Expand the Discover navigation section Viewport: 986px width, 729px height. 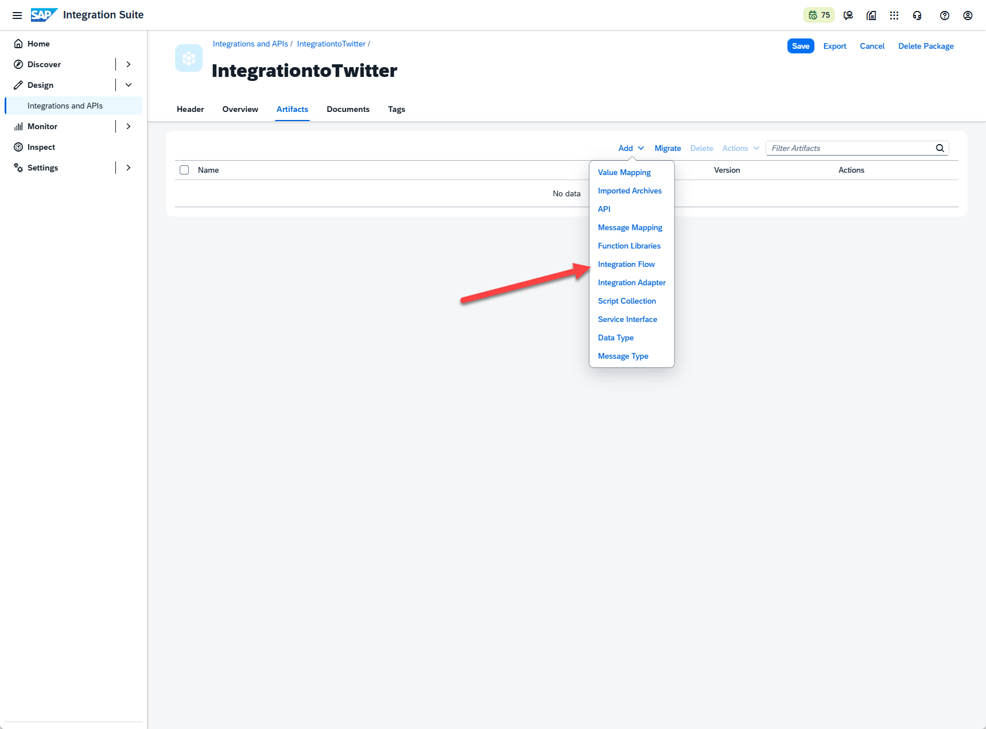129,64
